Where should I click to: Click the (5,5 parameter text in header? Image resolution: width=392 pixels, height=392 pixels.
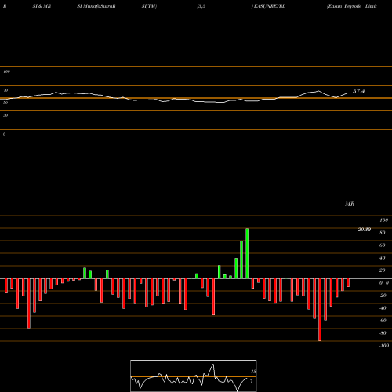(x=201, y=6)
